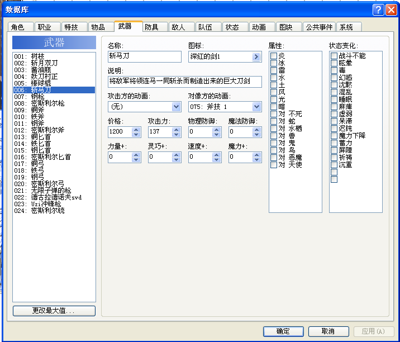Select weapon 004: 妖刀村正
The image size is (400, 342).
tap(54, 77)
